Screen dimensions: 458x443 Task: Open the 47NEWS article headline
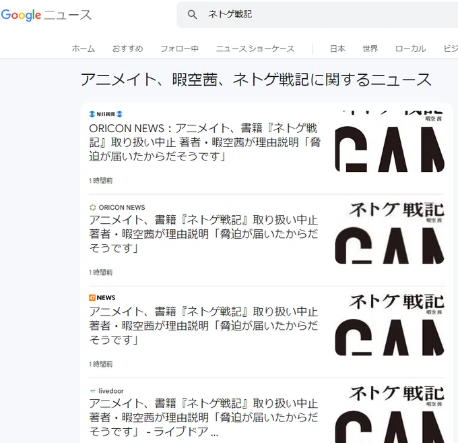click(203, 326)
